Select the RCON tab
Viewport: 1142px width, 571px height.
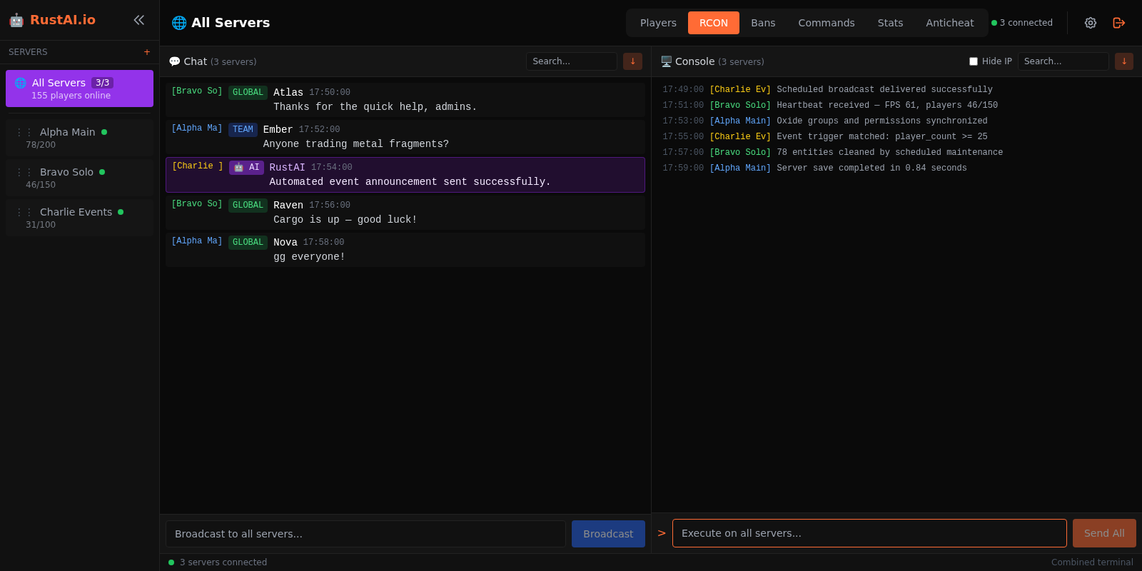click(714, 23)
